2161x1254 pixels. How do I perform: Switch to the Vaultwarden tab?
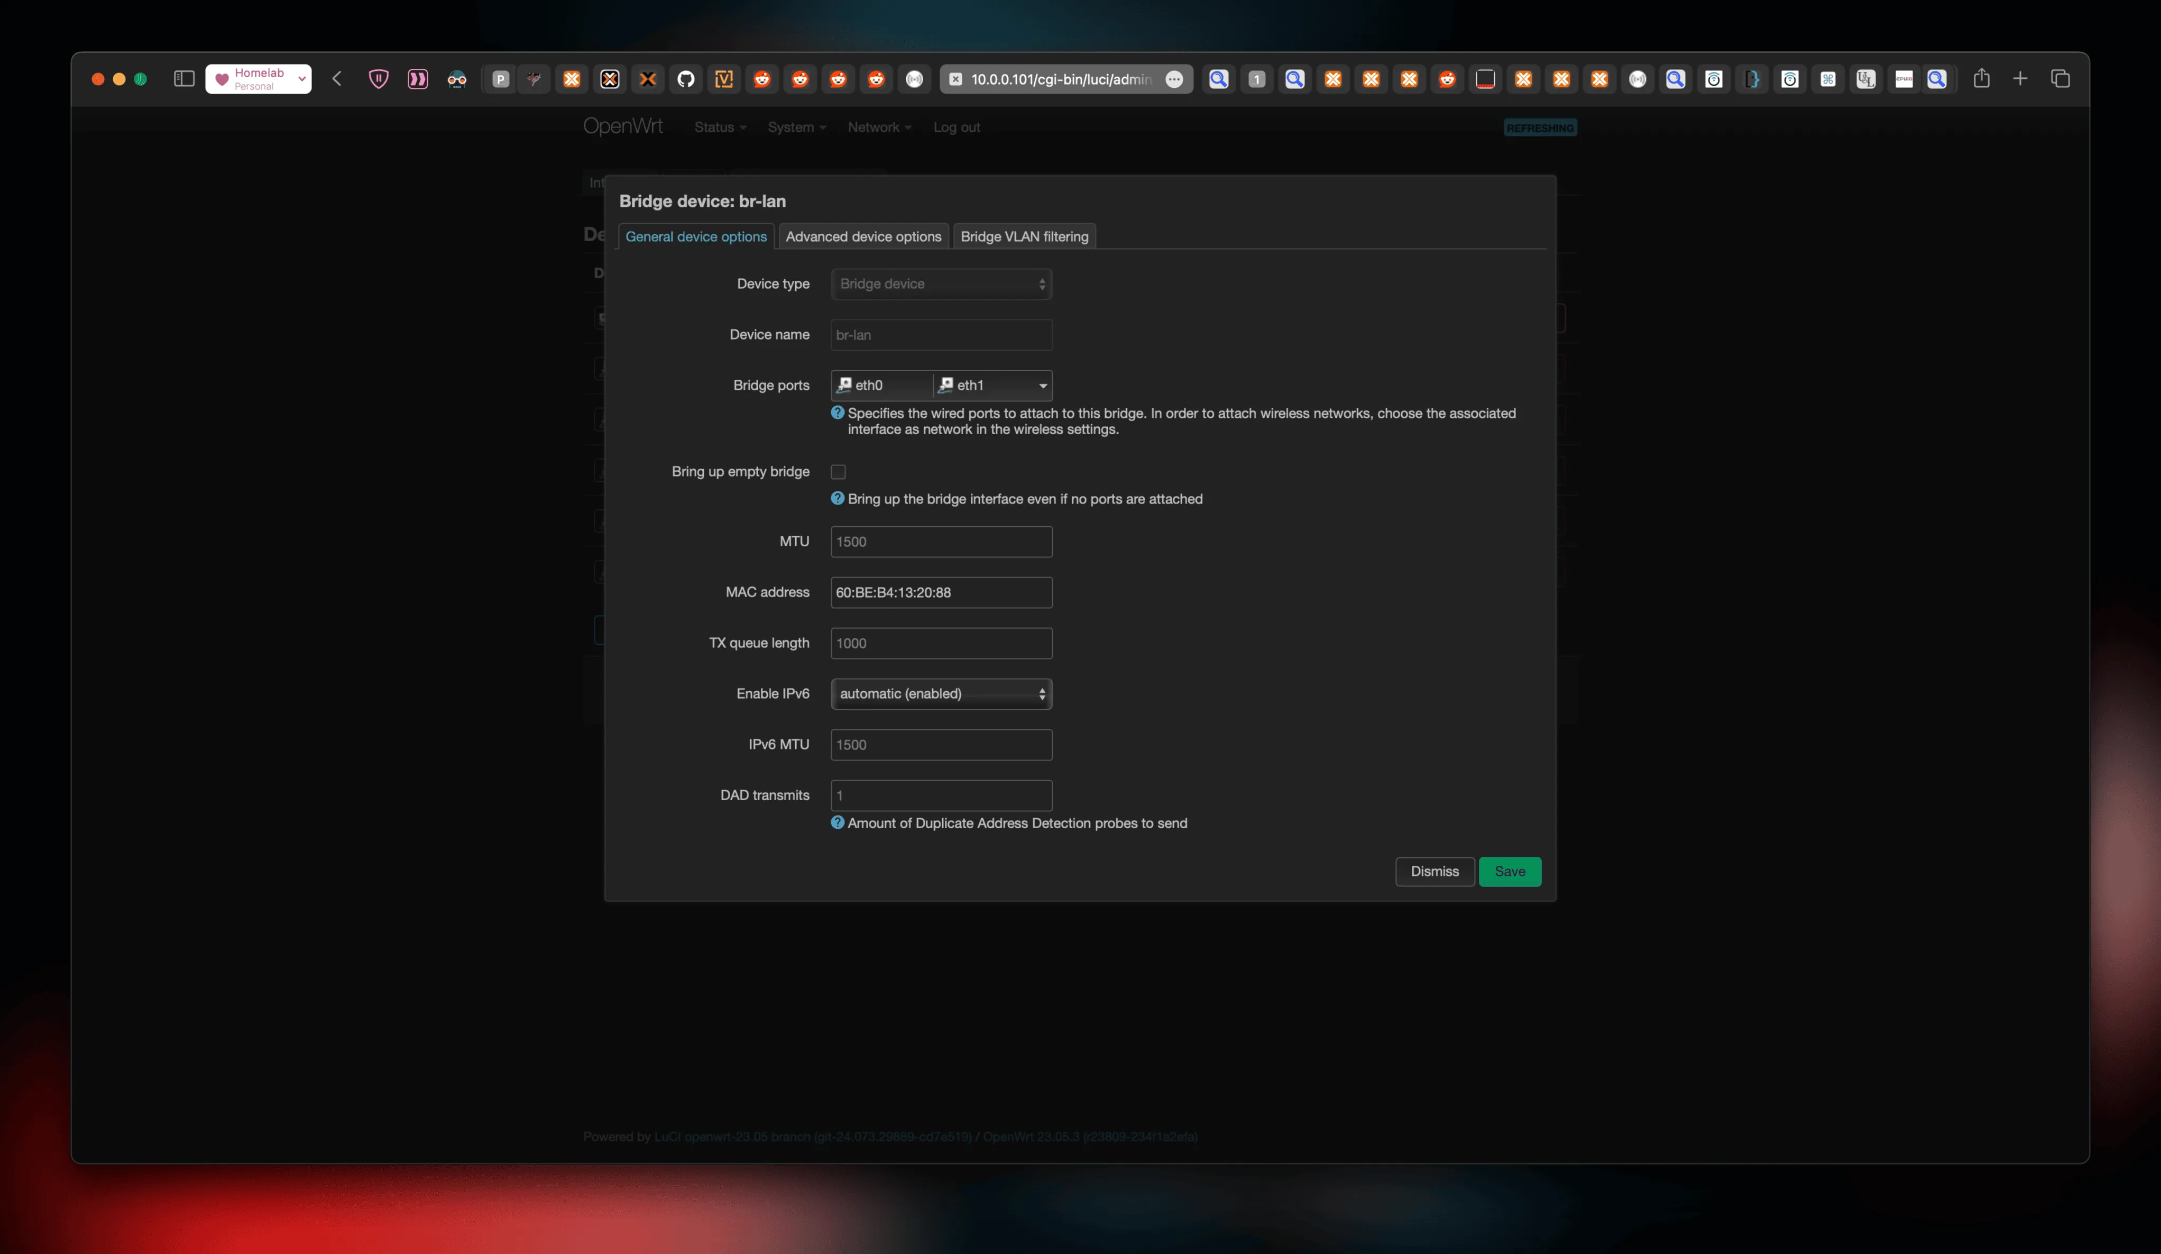[724, 79]
